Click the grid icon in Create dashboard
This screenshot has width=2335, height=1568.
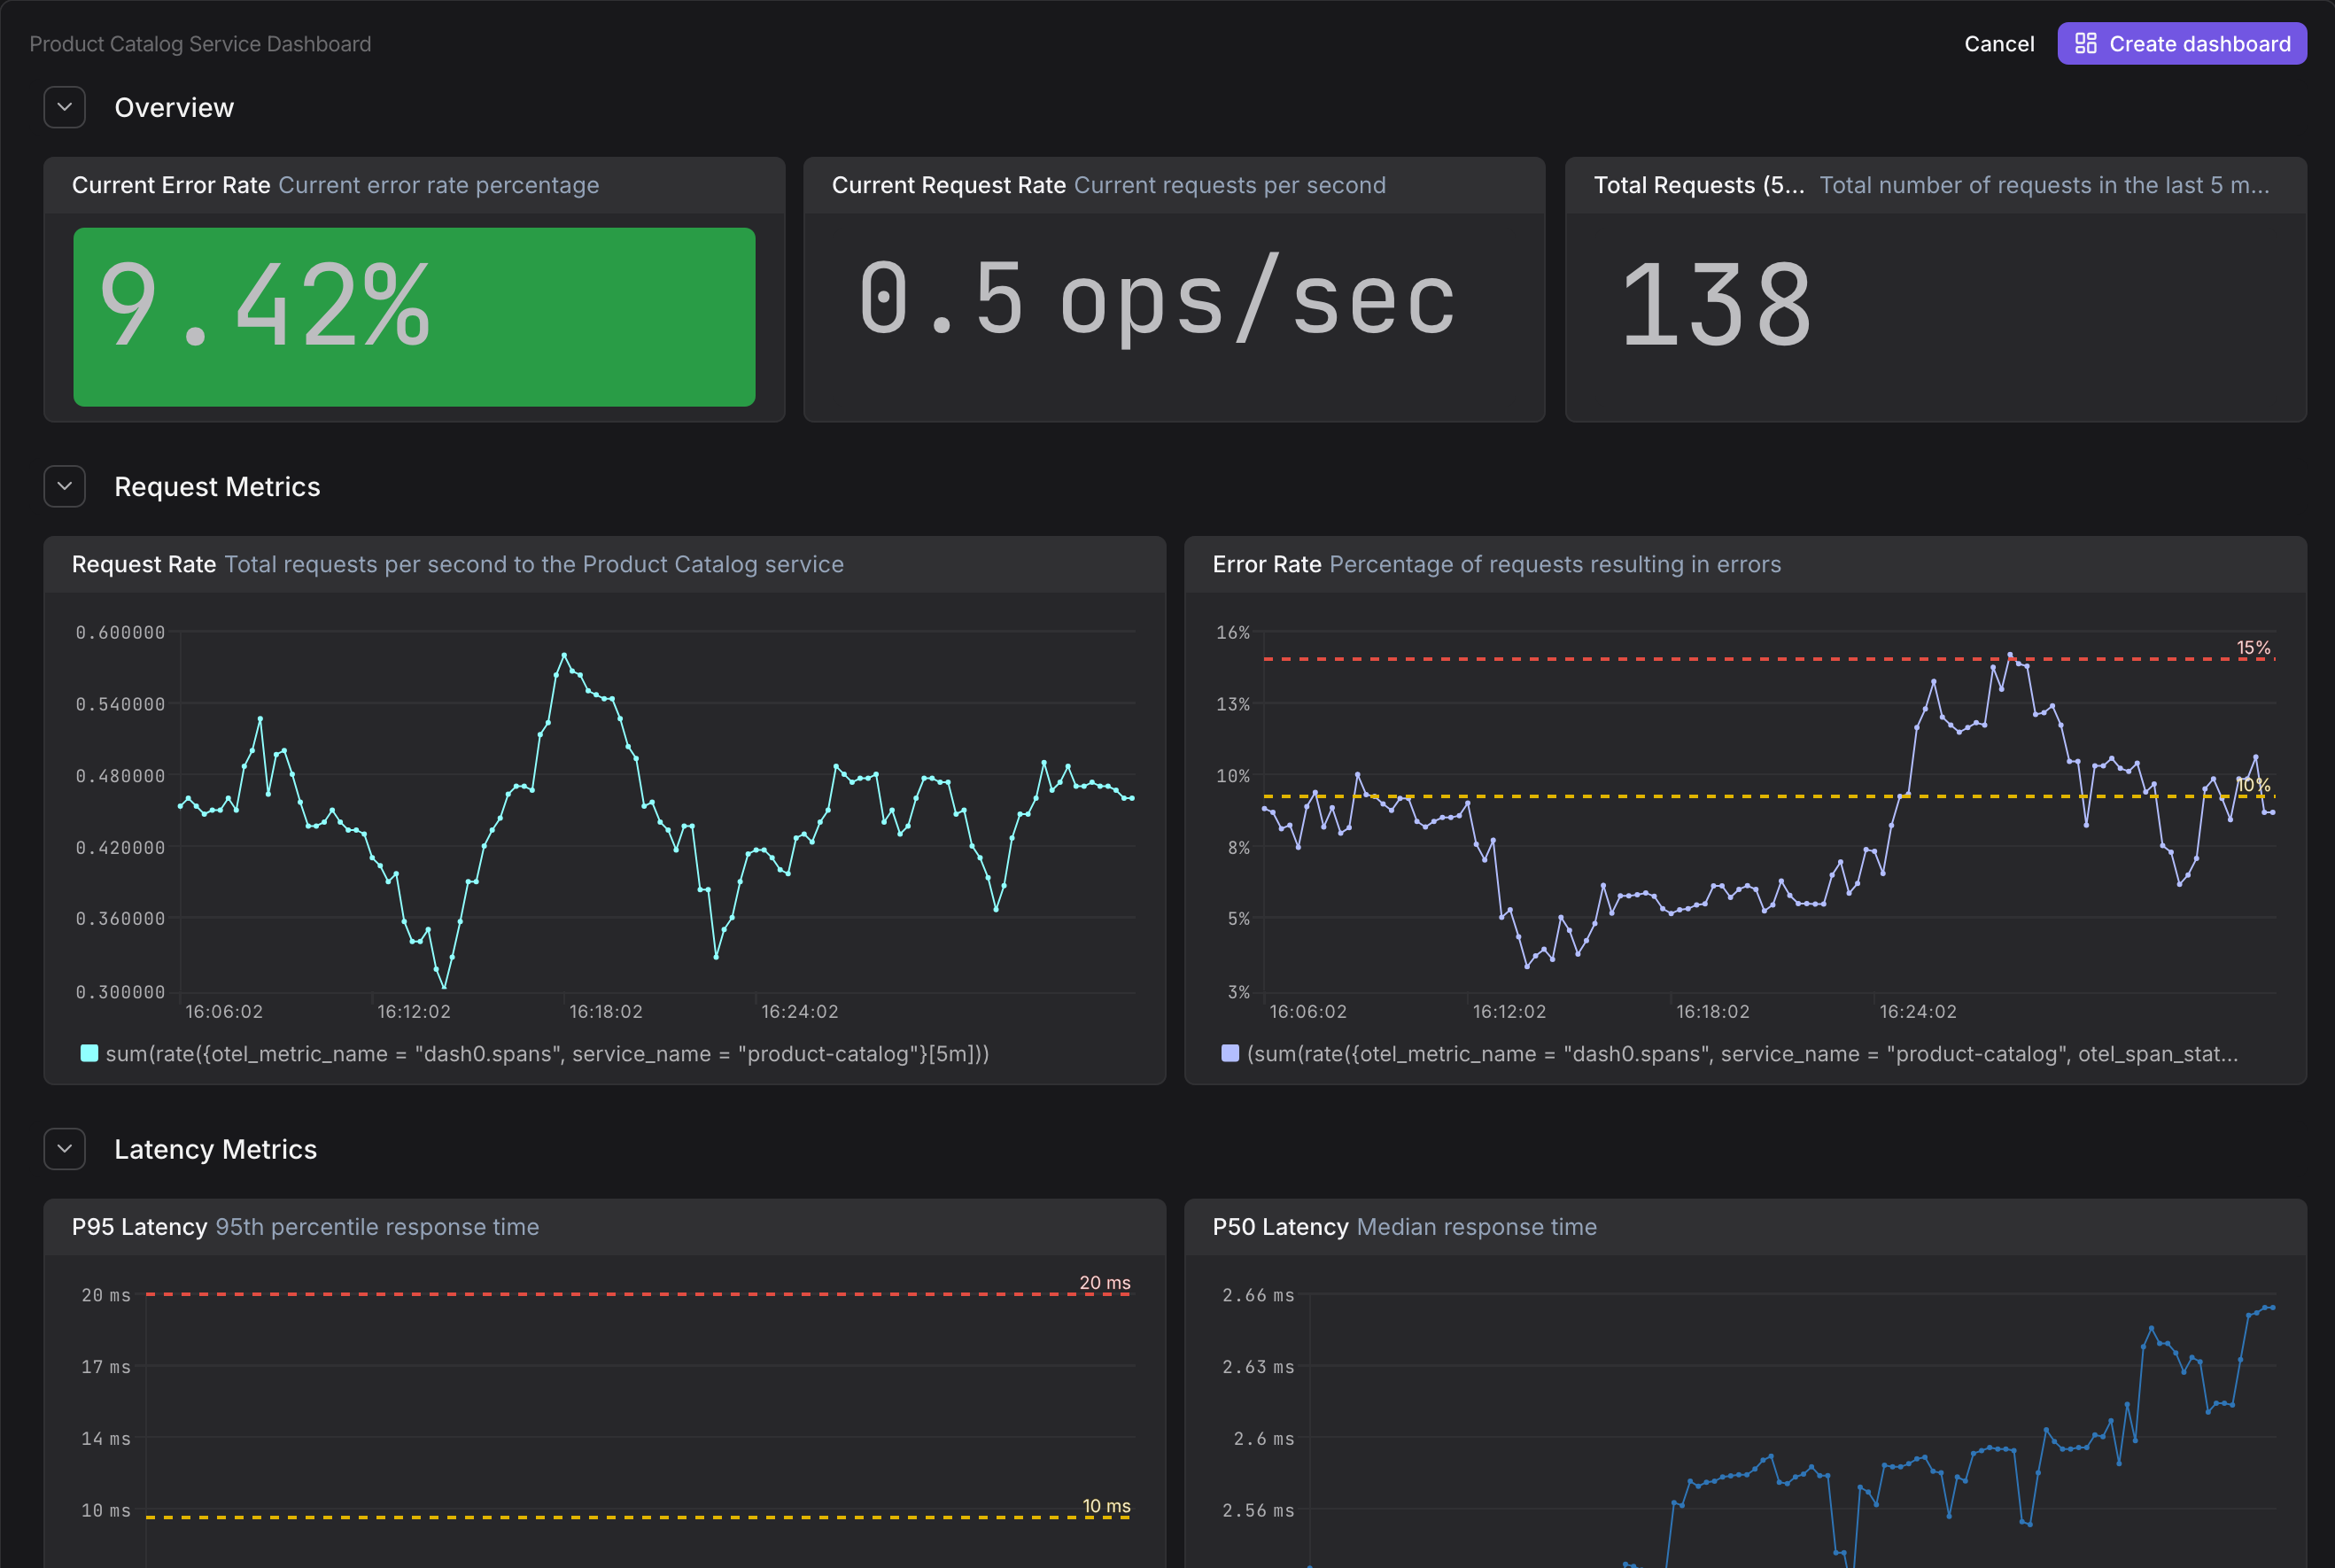[x=2085, y=44]
